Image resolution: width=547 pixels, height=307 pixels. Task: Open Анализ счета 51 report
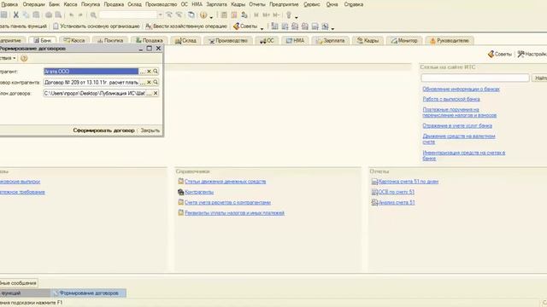coord(397,202)
